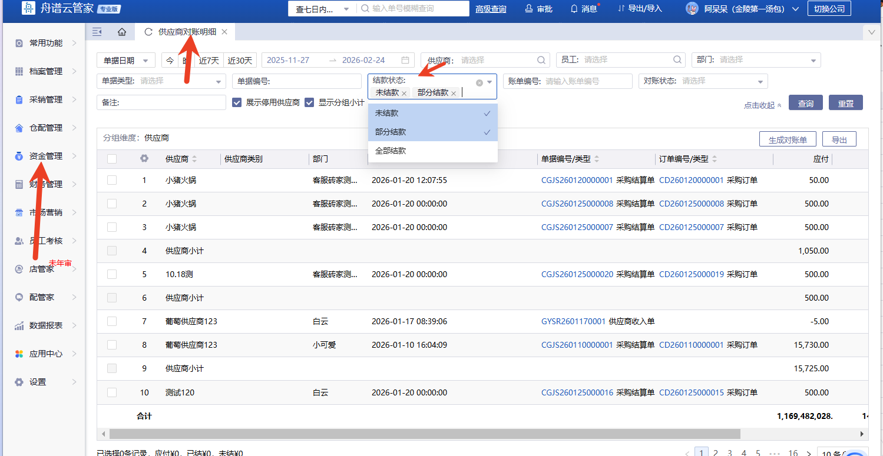Image resolution: width=883 pixels, height=456 pixels.
Task: Click the supplier field search magnifier icon
Action: (x=541, y=60)
